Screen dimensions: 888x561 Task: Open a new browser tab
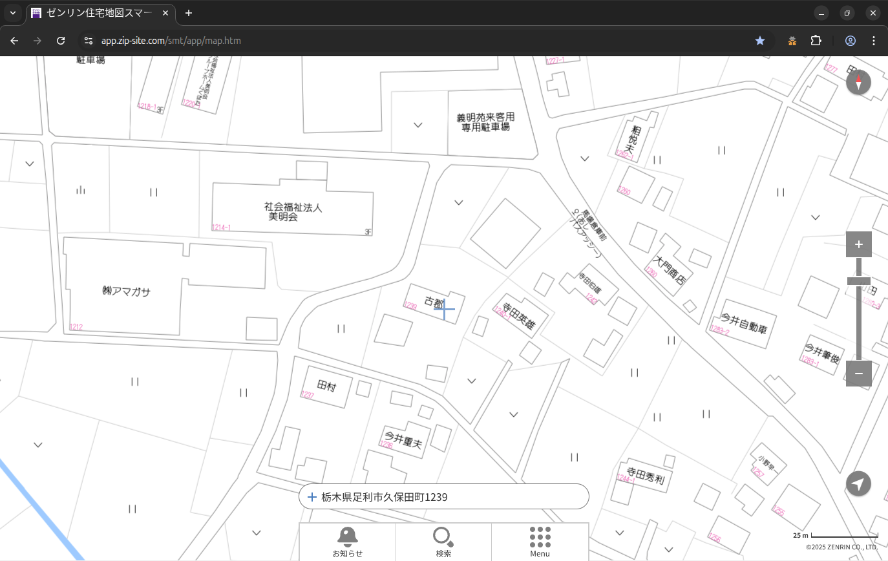coord(189,13)
